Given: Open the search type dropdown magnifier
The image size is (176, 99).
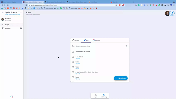Looking at the screenshot, I should tap(73, 46).
